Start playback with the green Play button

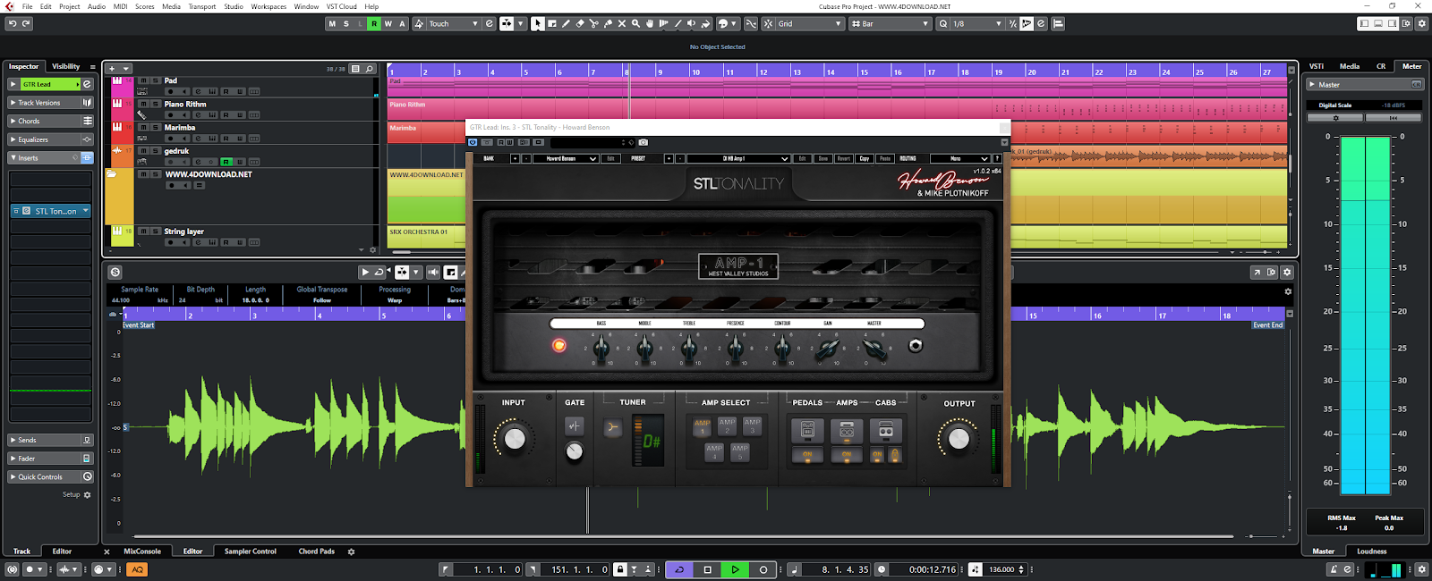[x=735, y=569]
